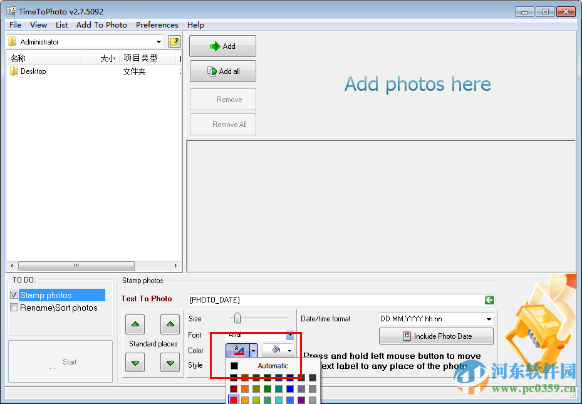Viewport: 582px width, 404px height.
Task: Click the green-arrow Add button
Action: point(222,46)
